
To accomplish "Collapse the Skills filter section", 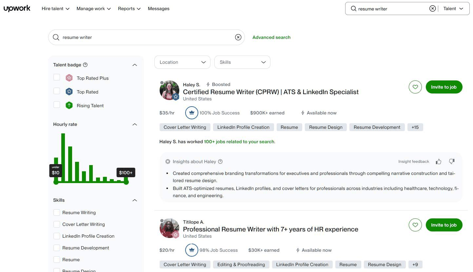I will (134, 200).
